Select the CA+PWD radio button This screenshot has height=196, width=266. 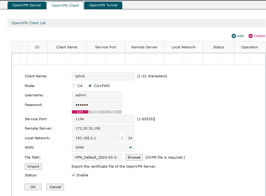coord(90,86)
